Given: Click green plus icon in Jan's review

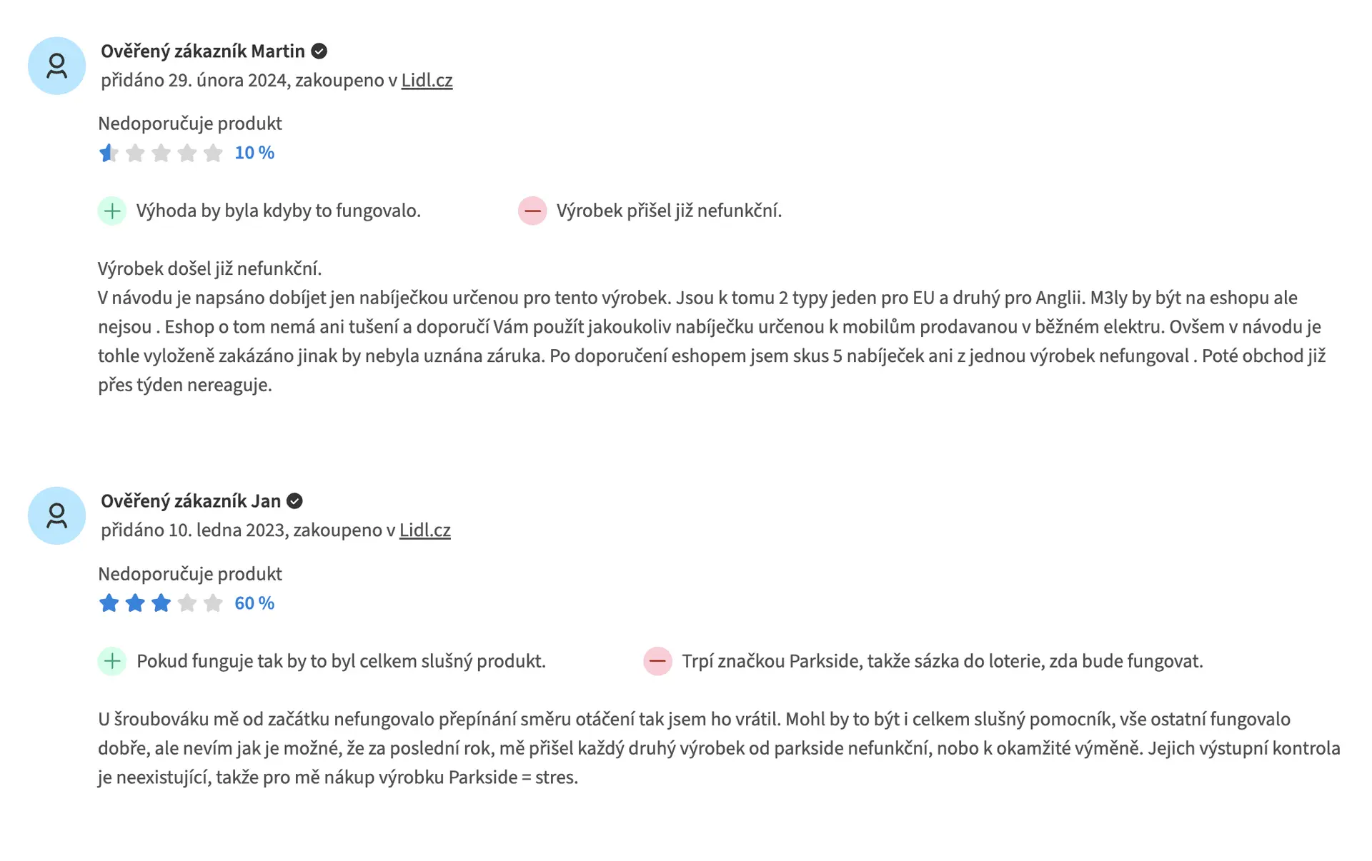Looking at the screenshot, I should click(112, 661).
